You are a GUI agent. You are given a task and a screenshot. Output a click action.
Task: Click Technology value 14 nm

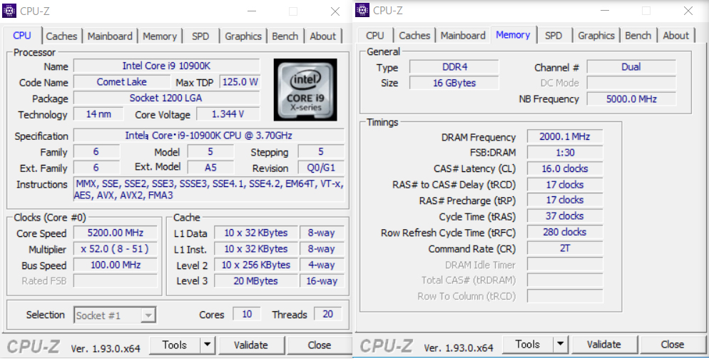click(x=98, y=114)
